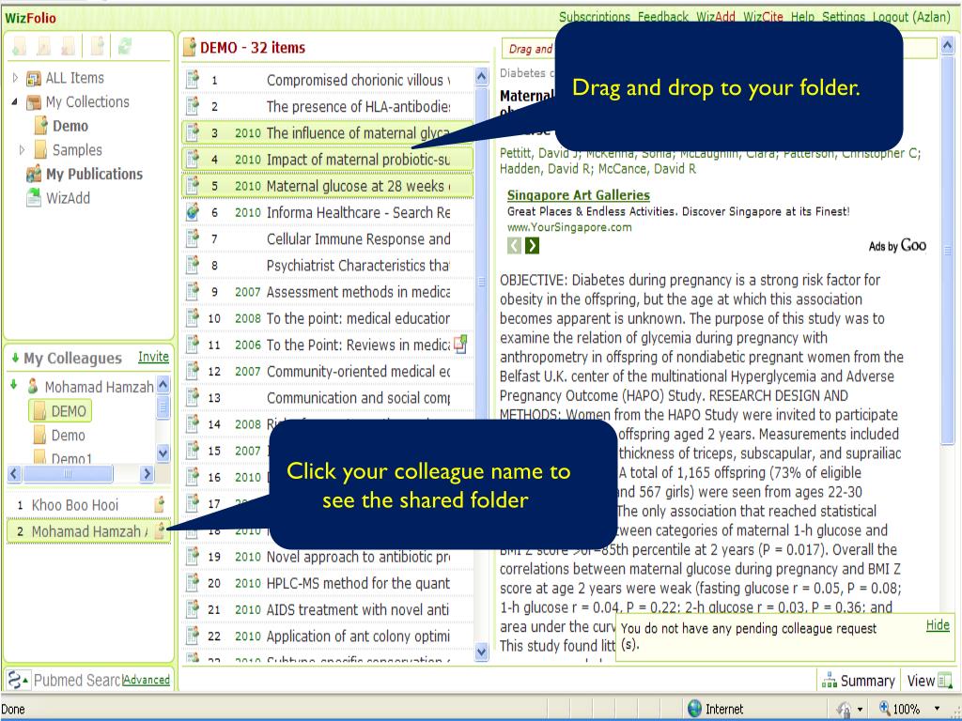
Task: Click Logout (Azlan)
Action: coord(910,17)
